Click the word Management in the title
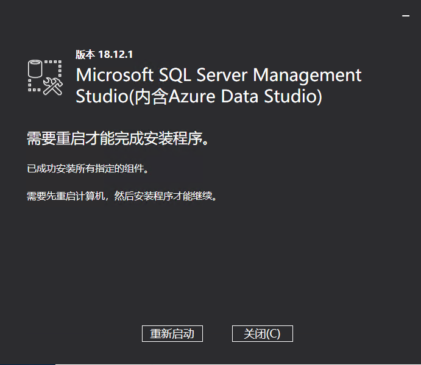Viewport: 421px width, 365px height. click(x=307, y=75)
